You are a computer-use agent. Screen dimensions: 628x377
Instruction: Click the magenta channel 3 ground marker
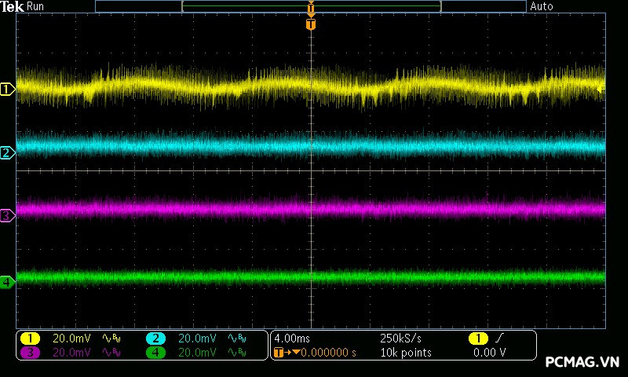point(7,214)
